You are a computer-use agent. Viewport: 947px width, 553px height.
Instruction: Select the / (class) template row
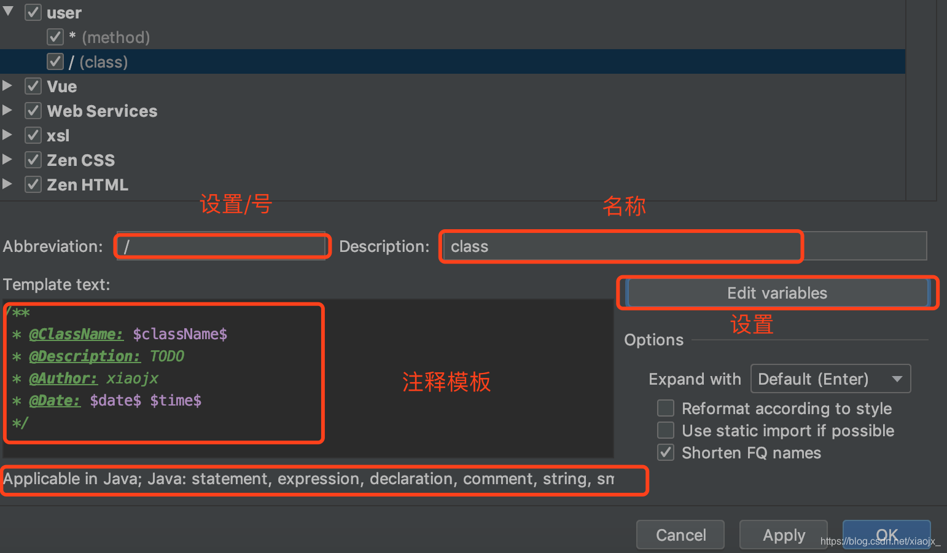pyautogui.click(x=453, y=61)
